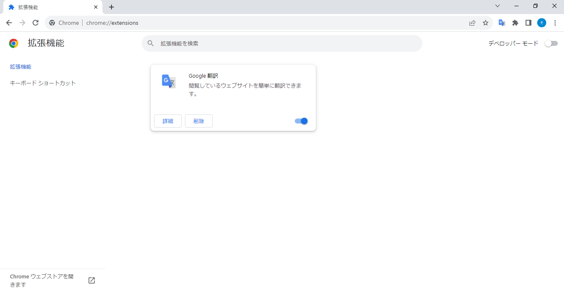The width and height of the screenshot is (564, 292).
Task: Click the Extensions page logo icon
Action: pyautogui.click(x=13, y=43)
